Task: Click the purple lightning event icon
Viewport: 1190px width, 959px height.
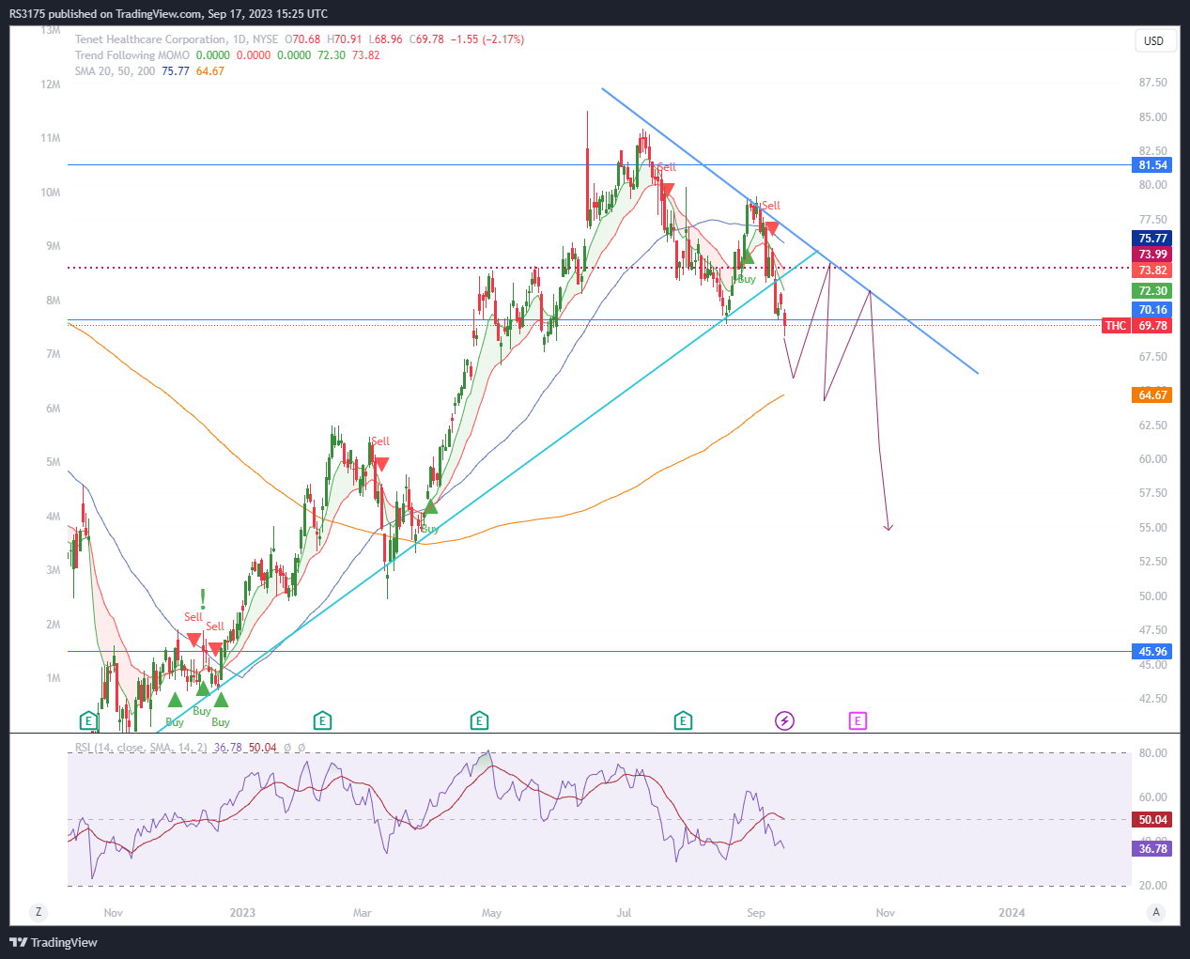Action: [x=784, y=721]
